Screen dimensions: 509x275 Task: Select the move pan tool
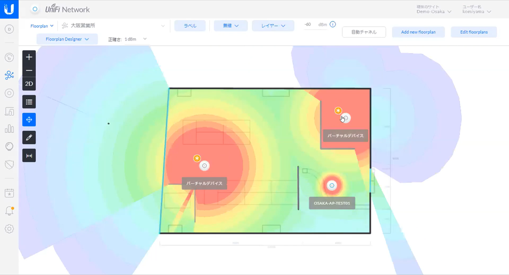coord(29,120)
